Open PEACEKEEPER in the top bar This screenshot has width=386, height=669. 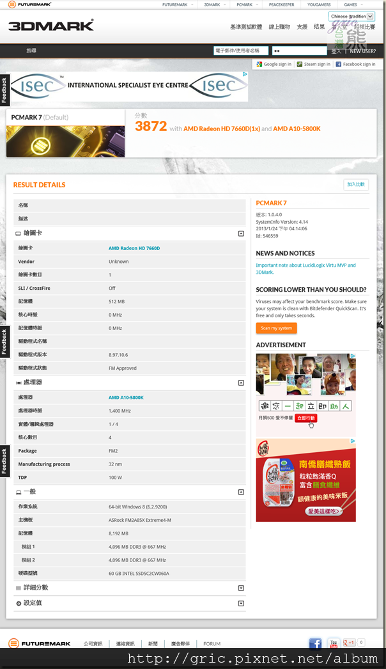tap(281, 4)
